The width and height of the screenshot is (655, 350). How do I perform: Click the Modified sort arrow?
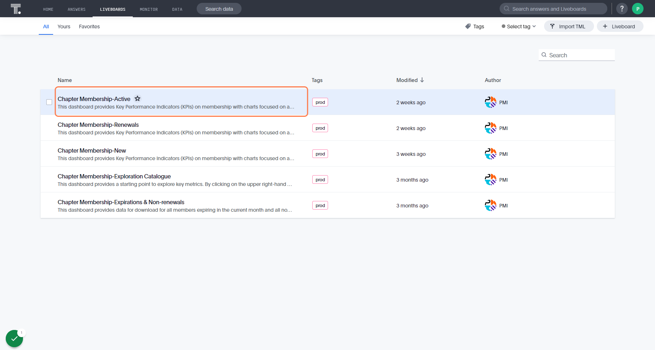(422, 80)
